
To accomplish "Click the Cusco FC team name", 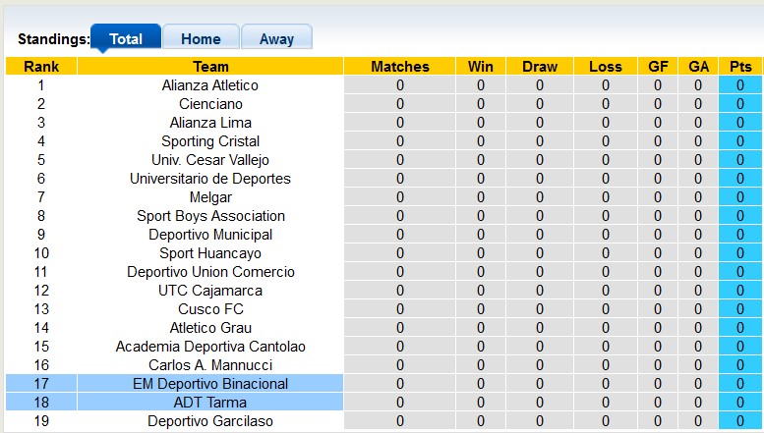I will pyautogui.click(x=210, y=309).
